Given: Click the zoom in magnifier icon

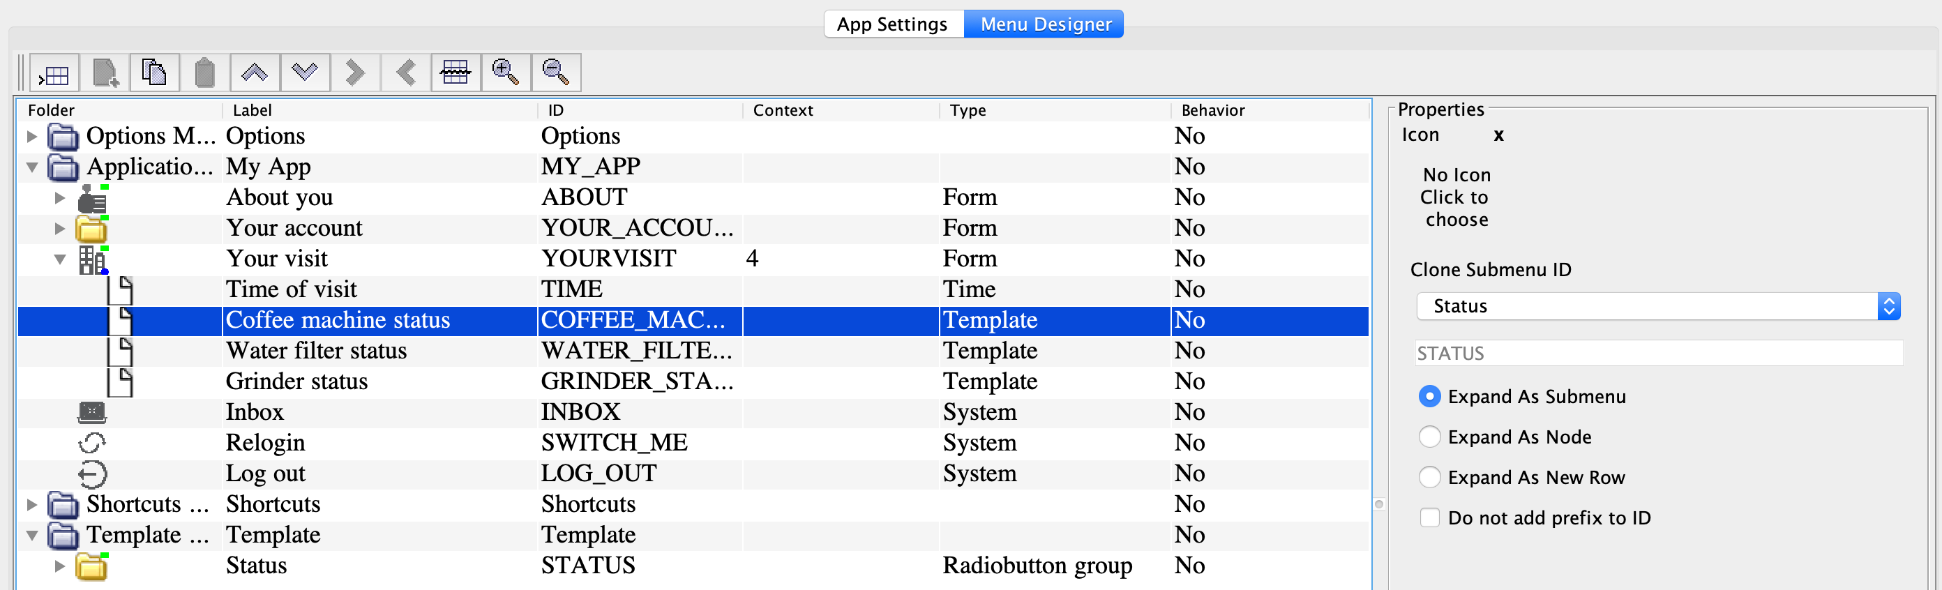Looking at the screenshot, I should click(505, 74).
